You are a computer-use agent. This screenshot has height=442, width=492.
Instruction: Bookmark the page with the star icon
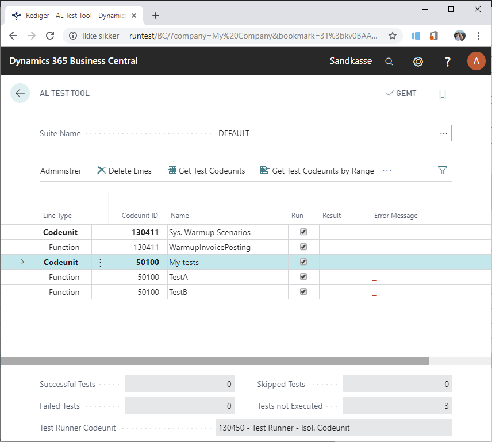point(392,36)
